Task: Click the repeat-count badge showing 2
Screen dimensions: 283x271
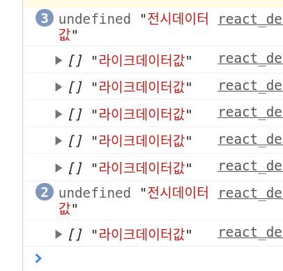Action: point(45,192)
